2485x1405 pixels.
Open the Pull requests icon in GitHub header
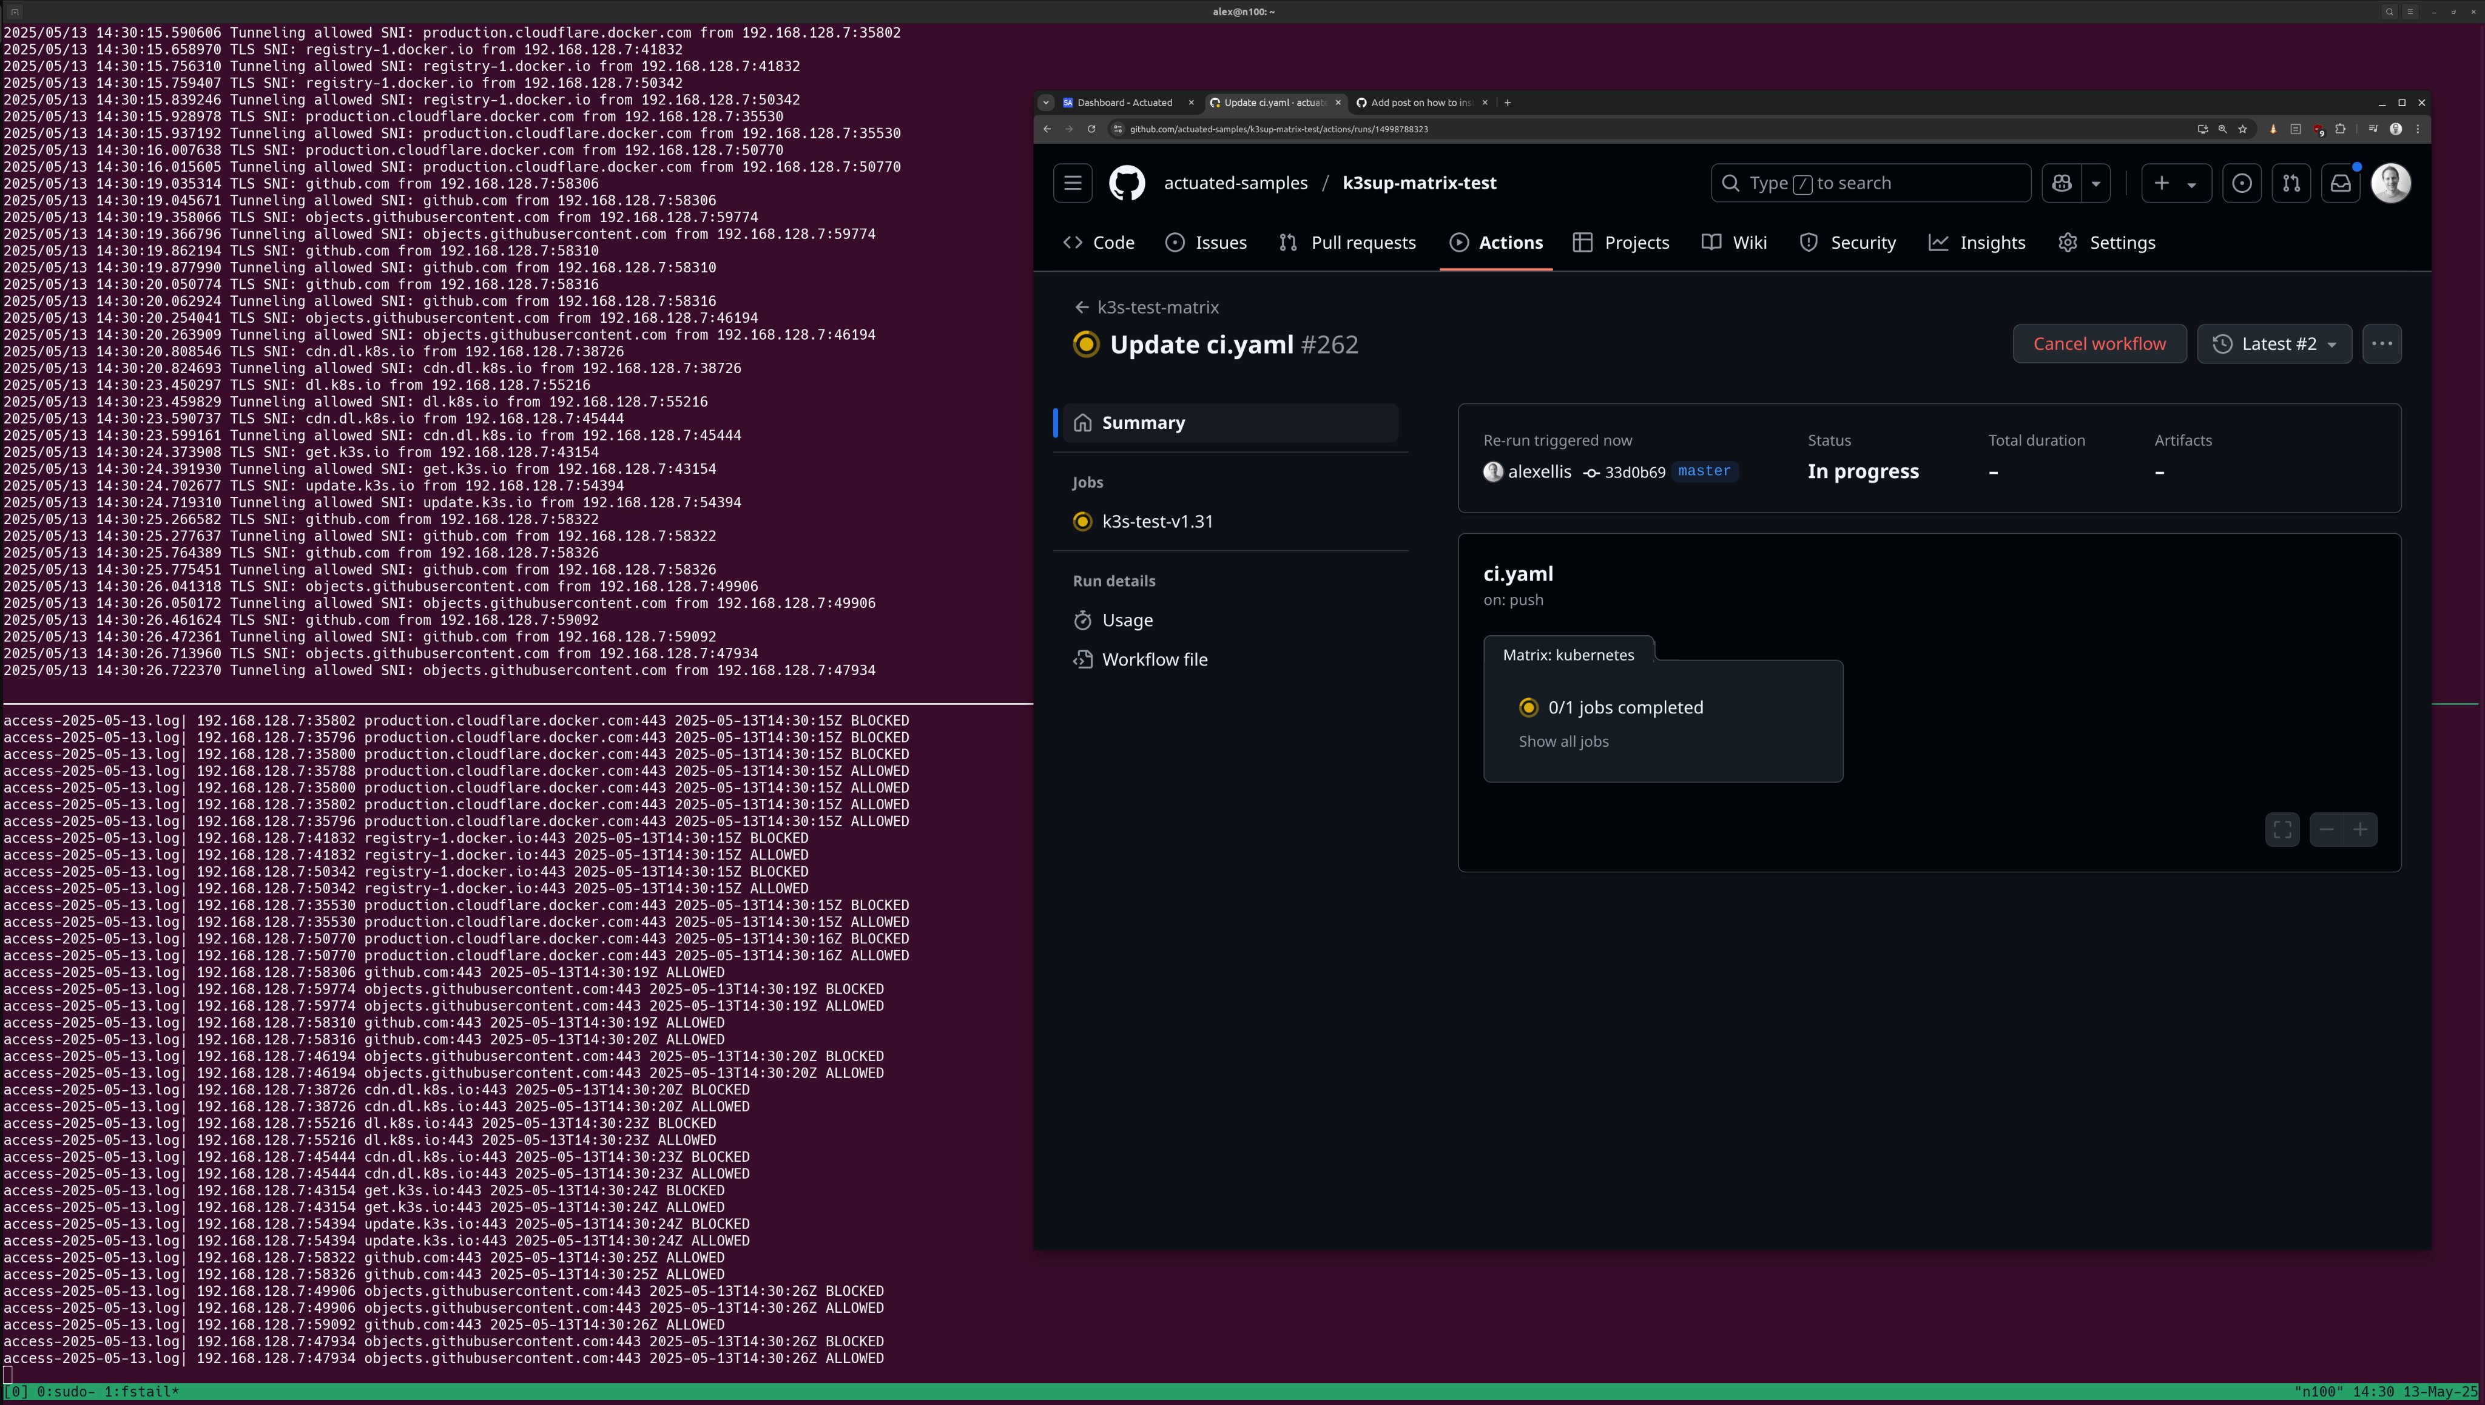pos(2291,183)
